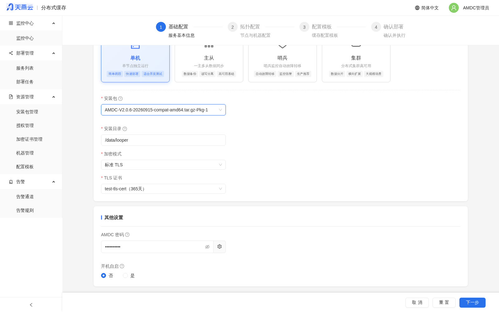Select the 集群 deployment mode card

pos(356,64)
